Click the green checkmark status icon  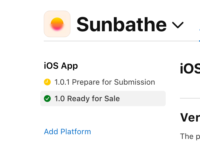(47, 99)
